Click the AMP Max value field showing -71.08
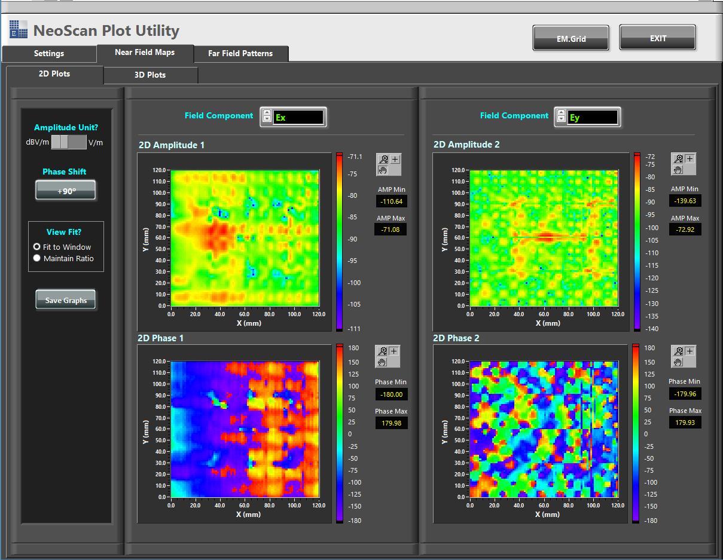 [391, 229]
